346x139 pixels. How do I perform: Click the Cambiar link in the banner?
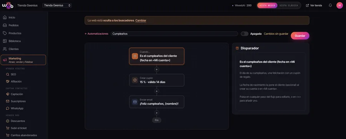141,20
